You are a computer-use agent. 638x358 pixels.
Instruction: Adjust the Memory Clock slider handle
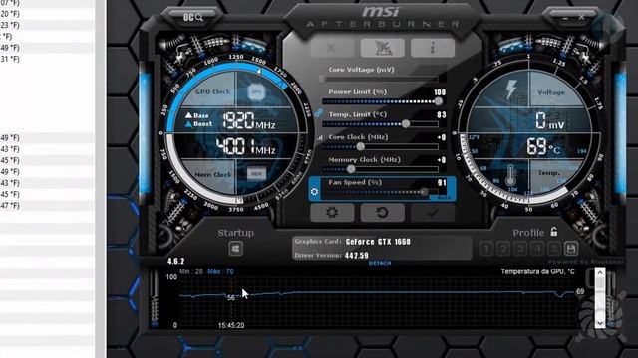[x=351, y=169]
